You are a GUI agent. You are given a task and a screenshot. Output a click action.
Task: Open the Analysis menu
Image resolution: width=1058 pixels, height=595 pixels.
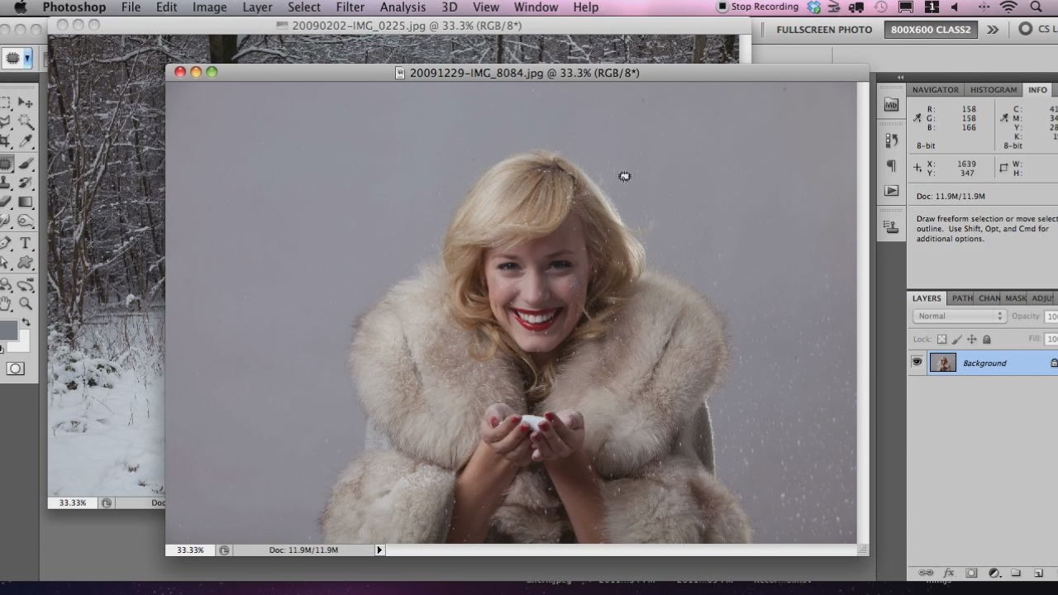(403, 7)
